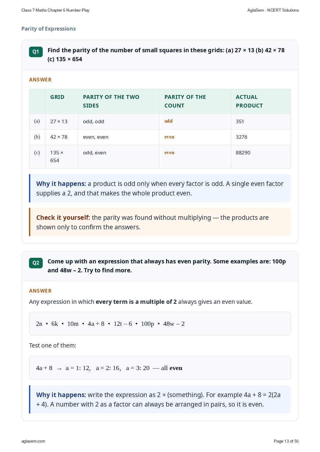Click the 27 × 13 grid cell
This screenshot has width=320, height=452.
pos(59,121)
